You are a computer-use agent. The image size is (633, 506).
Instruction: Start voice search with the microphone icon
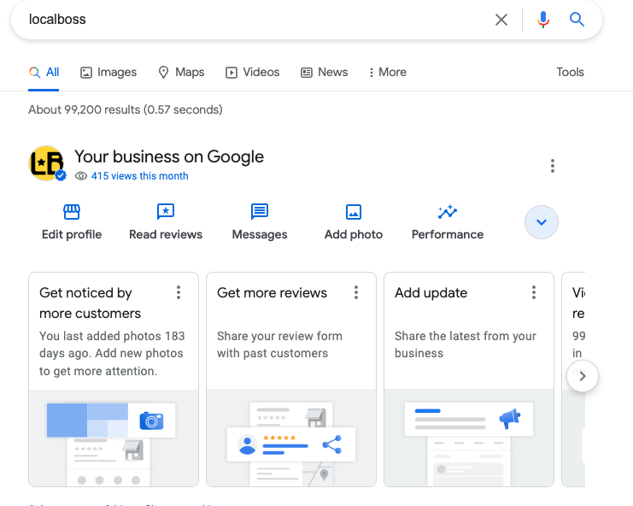point(543,20)
